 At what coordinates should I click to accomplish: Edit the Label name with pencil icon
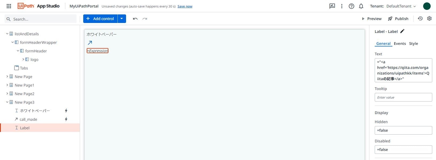tap(402, 31)
